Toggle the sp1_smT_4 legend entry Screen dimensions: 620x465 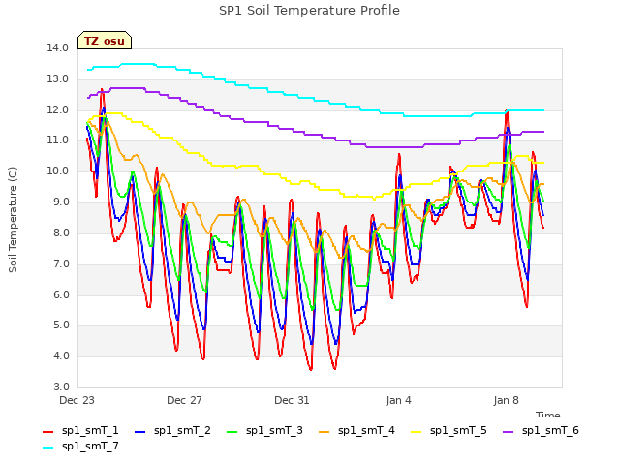(356, 430)
